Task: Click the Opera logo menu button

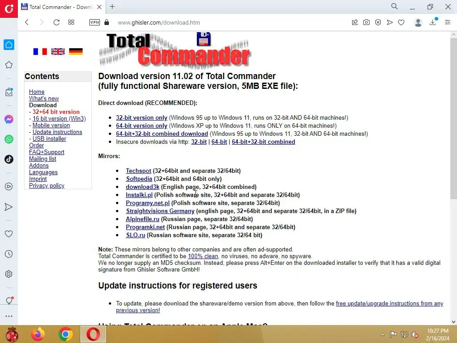Action: [x=9, y=9]
